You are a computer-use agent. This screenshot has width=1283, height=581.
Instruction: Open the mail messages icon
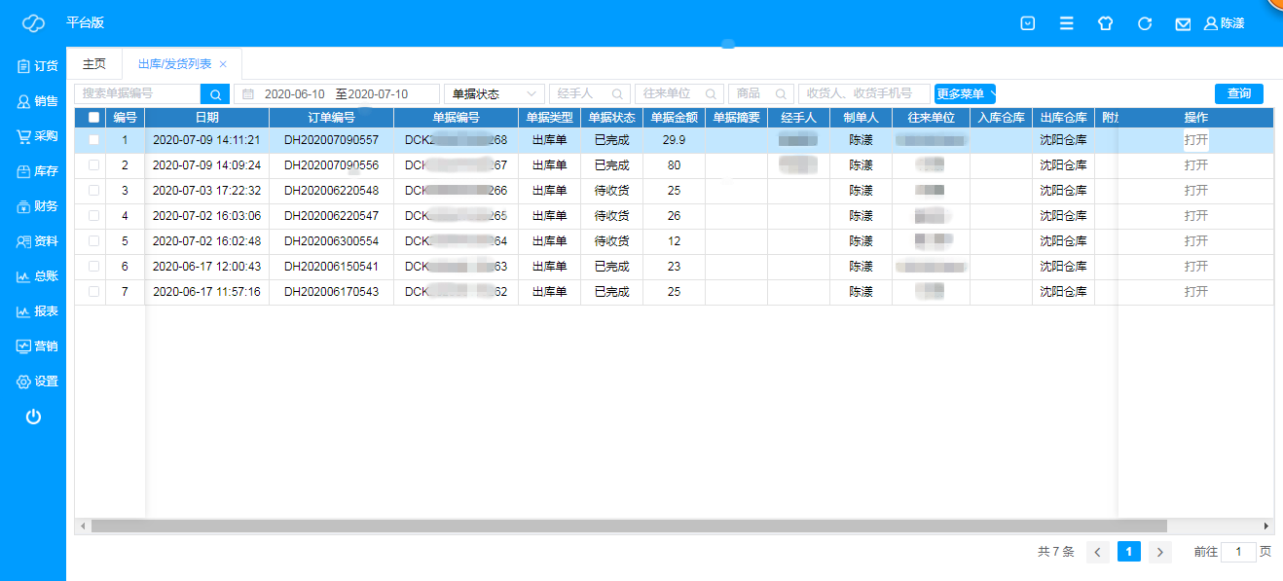click(1183, 23)
